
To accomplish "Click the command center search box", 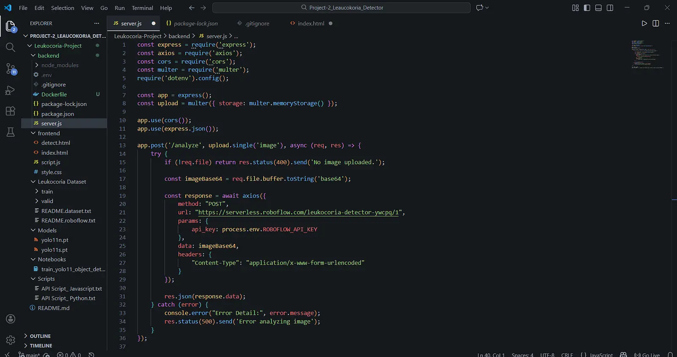I will click(x=341, y=8).
